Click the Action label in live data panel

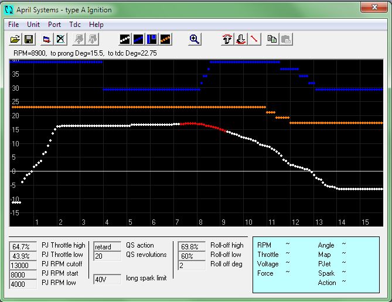pyautogui.click(x=327, y=283)
